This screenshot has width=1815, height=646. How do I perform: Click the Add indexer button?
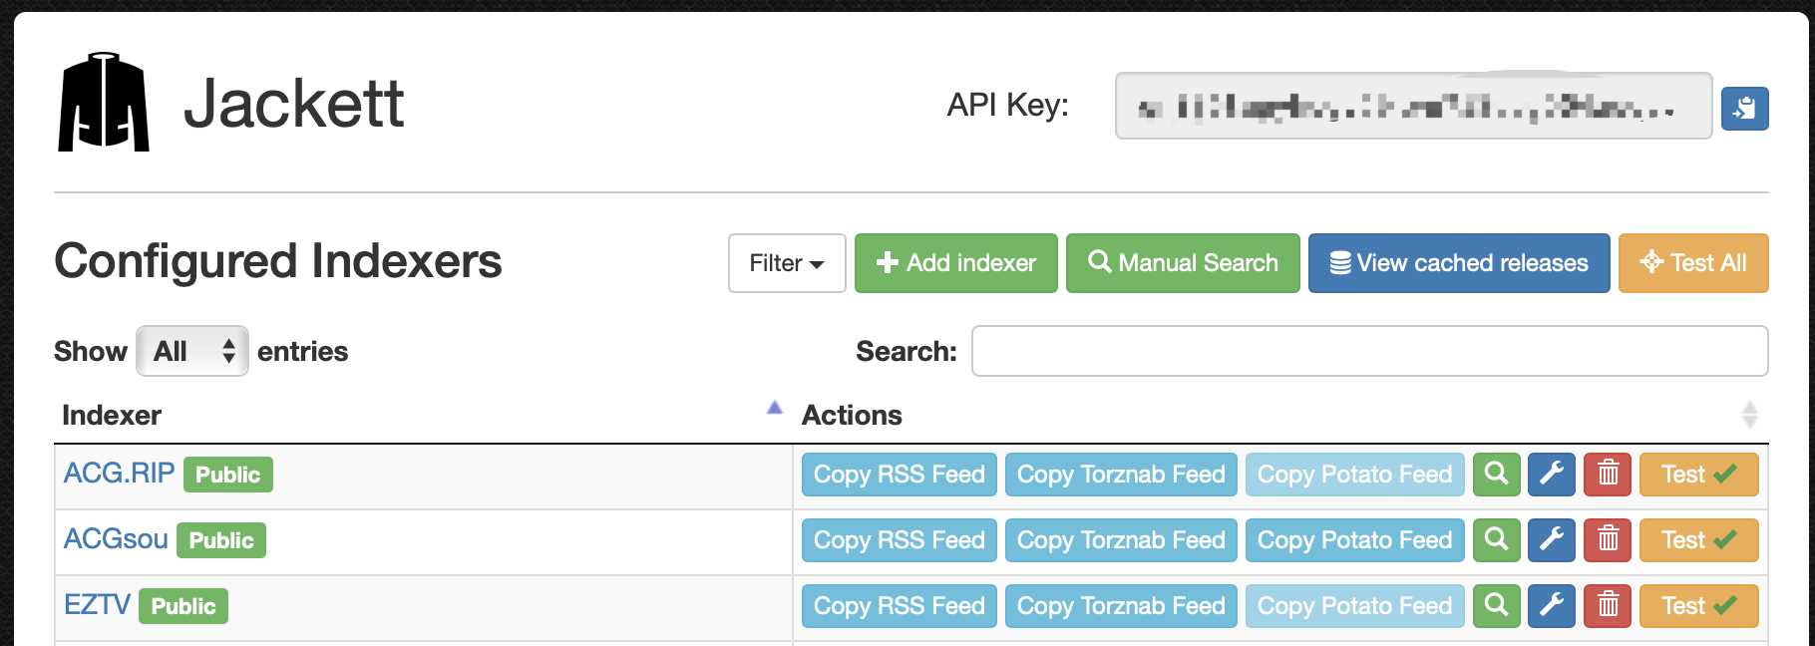pos(955,263)
